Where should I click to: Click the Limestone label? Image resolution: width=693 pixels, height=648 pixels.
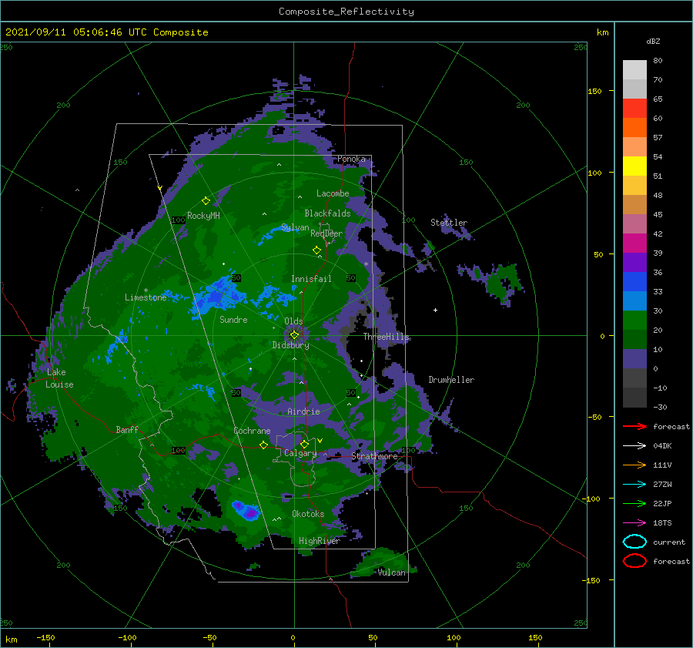click(146, 297)
